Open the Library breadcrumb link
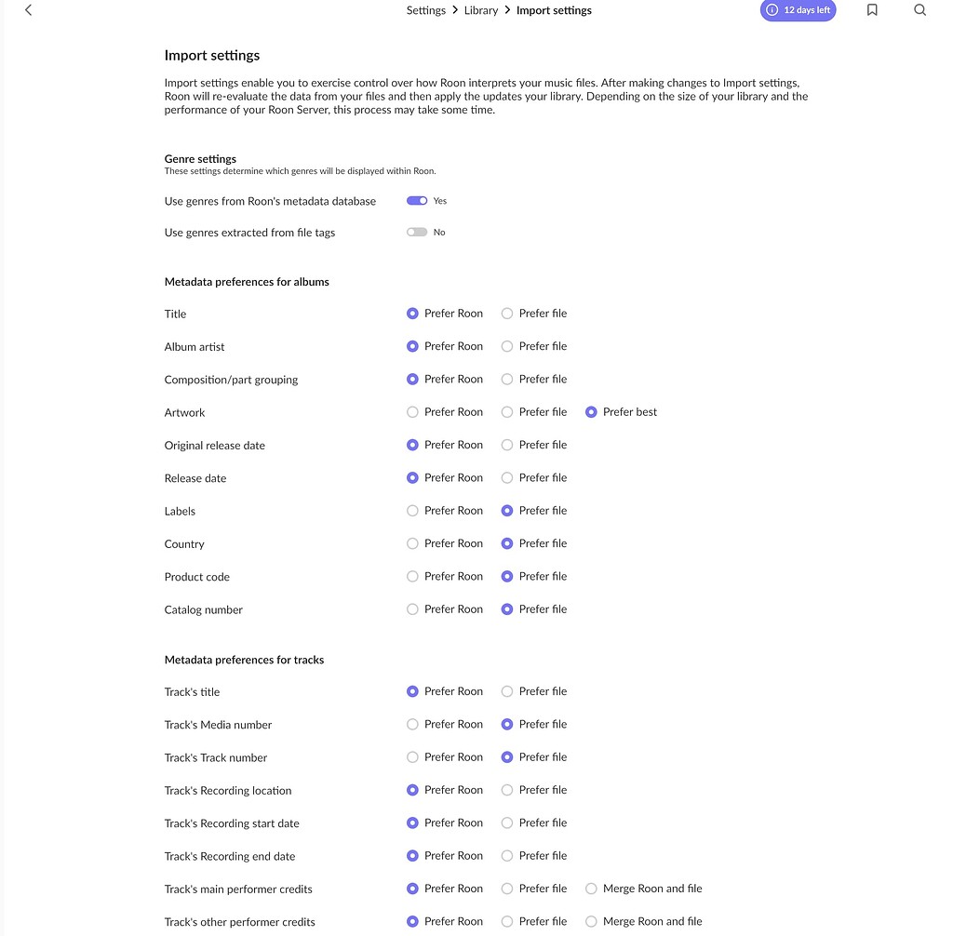 pos(480,10)
